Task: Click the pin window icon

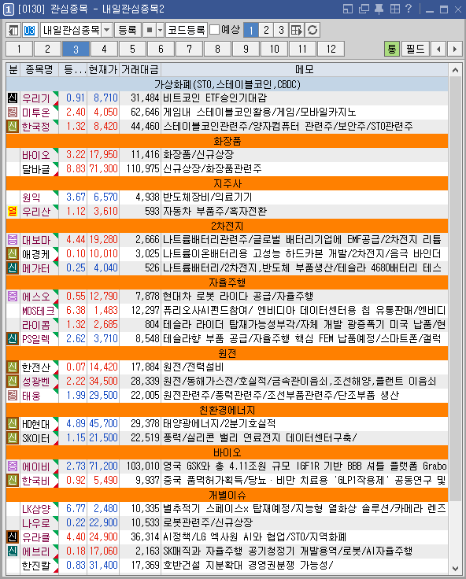Action: (x=379, y=9)
